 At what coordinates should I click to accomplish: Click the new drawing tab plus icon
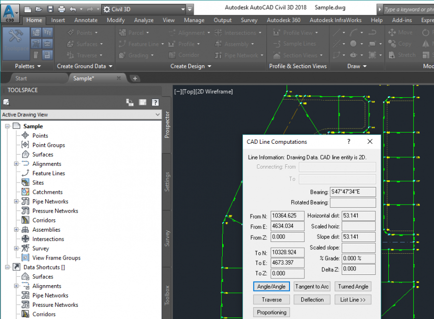(x=135, y=79)
